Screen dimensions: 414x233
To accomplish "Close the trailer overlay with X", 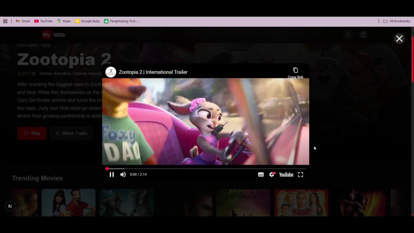I will [399, 38].
